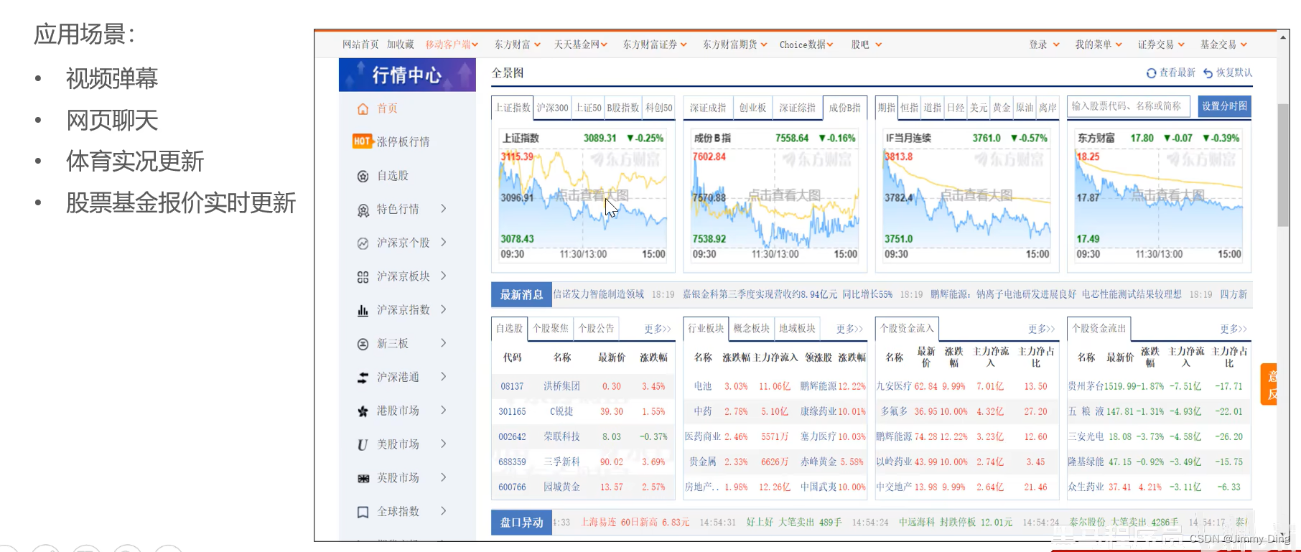The height and width of the screenshot is (552, 1301).
Task: Click the 沪深港通 exchange icon
Action: 363,378
